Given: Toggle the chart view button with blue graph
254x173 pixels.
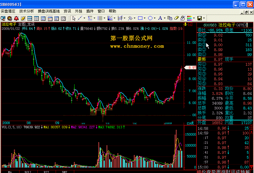Looking at the screenshot, I should 43,19.
